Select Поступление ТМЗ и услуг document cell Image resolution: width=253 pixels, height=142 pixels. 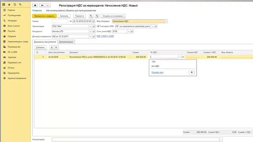coord(98,57)
